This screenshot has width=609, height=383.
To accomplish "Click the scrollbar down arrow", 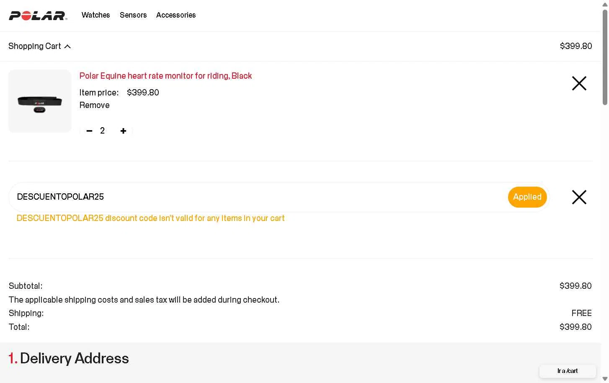I will [x=605, y=379].
